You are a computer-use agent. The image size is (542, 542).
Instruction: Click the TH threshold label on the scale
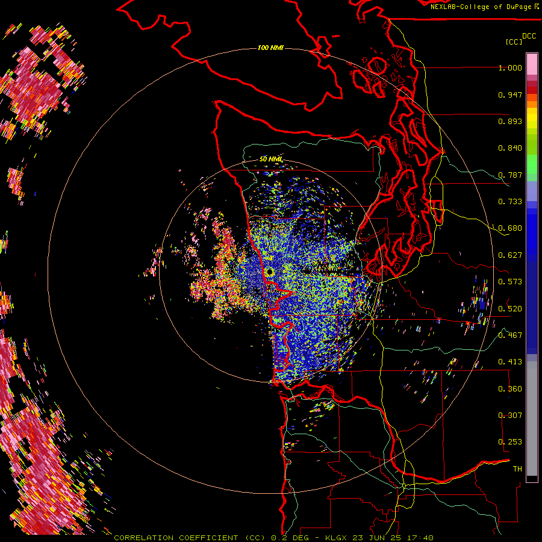(517, 469)
